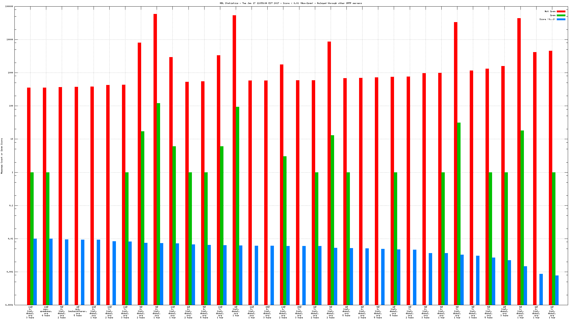
Task: Select the '3@ list.dnswl.org 1 hop' axis label
Action: point(236,311)
